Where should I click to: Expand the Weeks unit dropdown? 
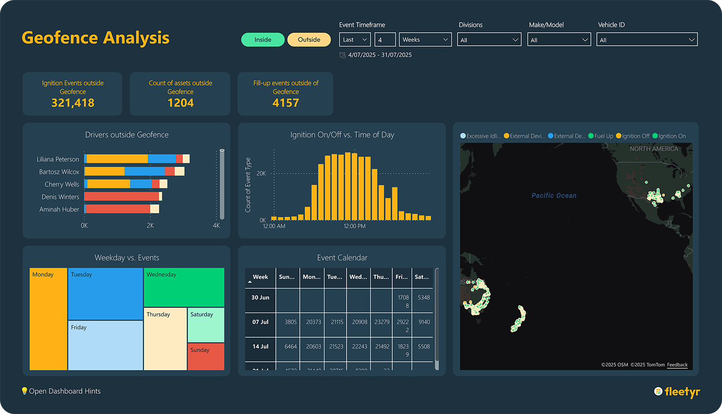pos(425,40)
